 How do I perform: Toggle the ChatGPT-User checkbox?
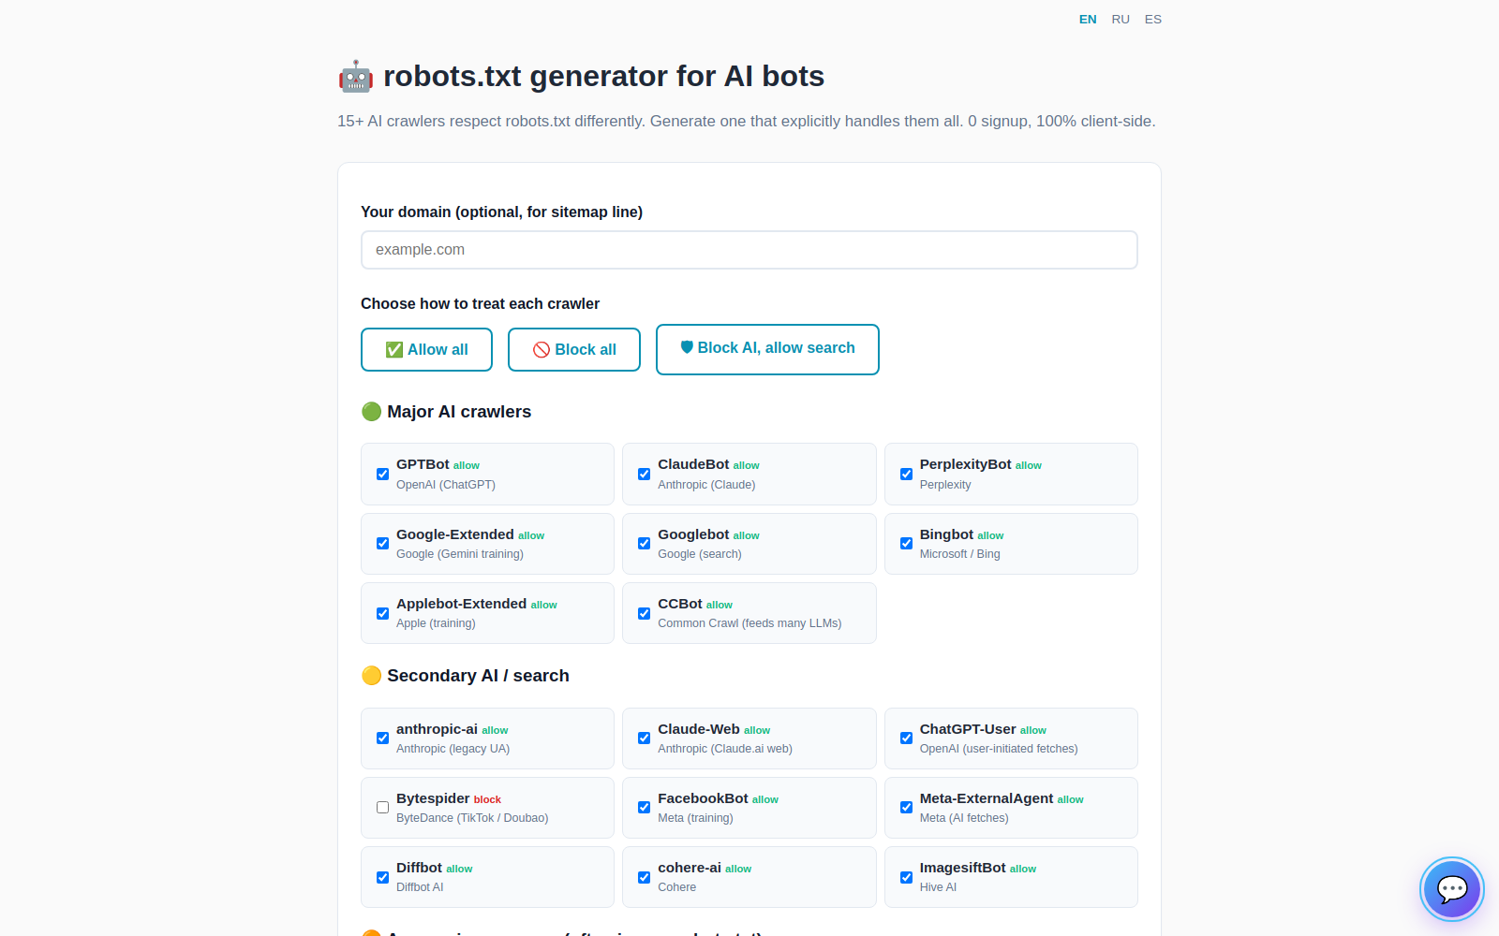[906, 738]
